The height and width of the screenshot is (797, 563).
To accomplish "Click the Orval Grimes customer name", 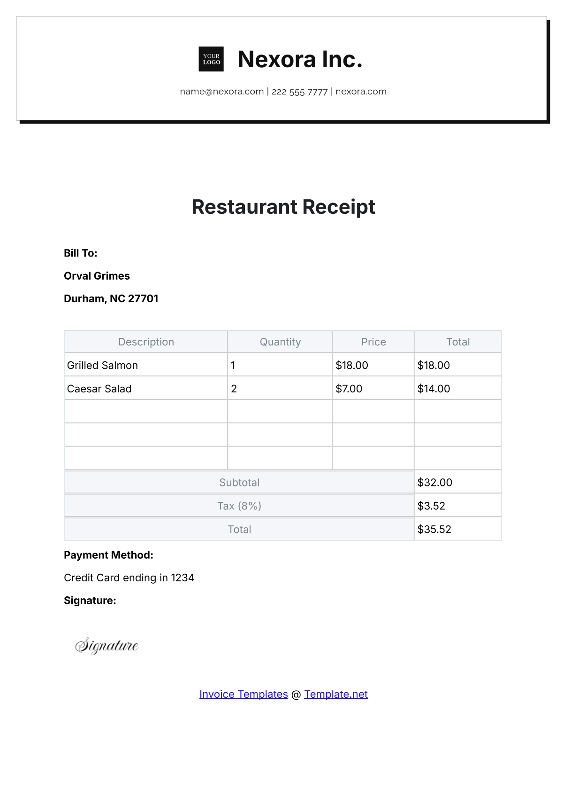I will (97, 276).
